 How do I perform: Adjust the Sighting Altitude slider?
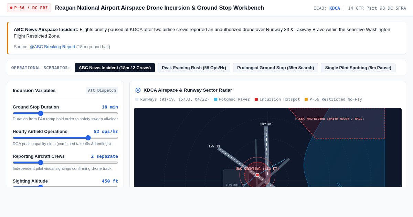(x=65, y=186)
